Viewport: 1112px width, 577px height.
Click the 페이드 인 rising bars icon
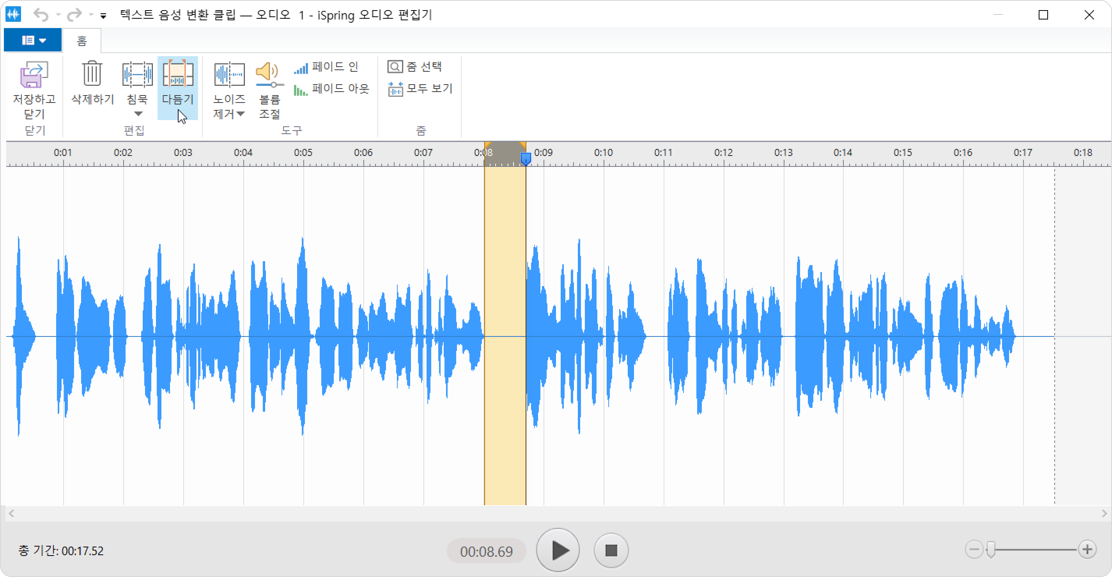[x=301, y=68]
